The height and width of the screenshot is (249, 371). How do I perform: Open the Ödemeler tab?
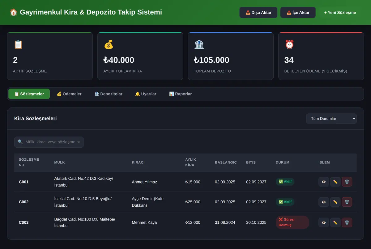click(x=69, y=94)
